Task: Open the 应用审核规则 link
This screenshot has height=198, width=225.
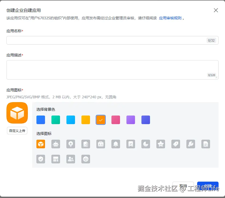Action: [x=170, y=18]
